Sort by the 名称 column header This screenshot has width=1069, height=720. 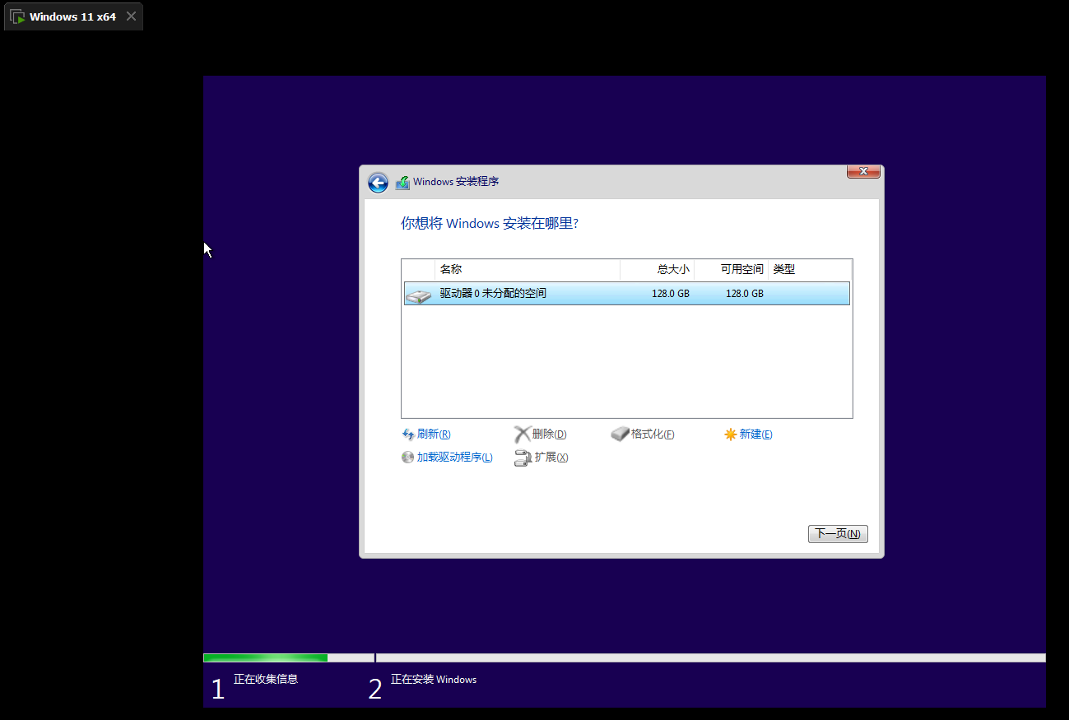click(x=528, y=269)
